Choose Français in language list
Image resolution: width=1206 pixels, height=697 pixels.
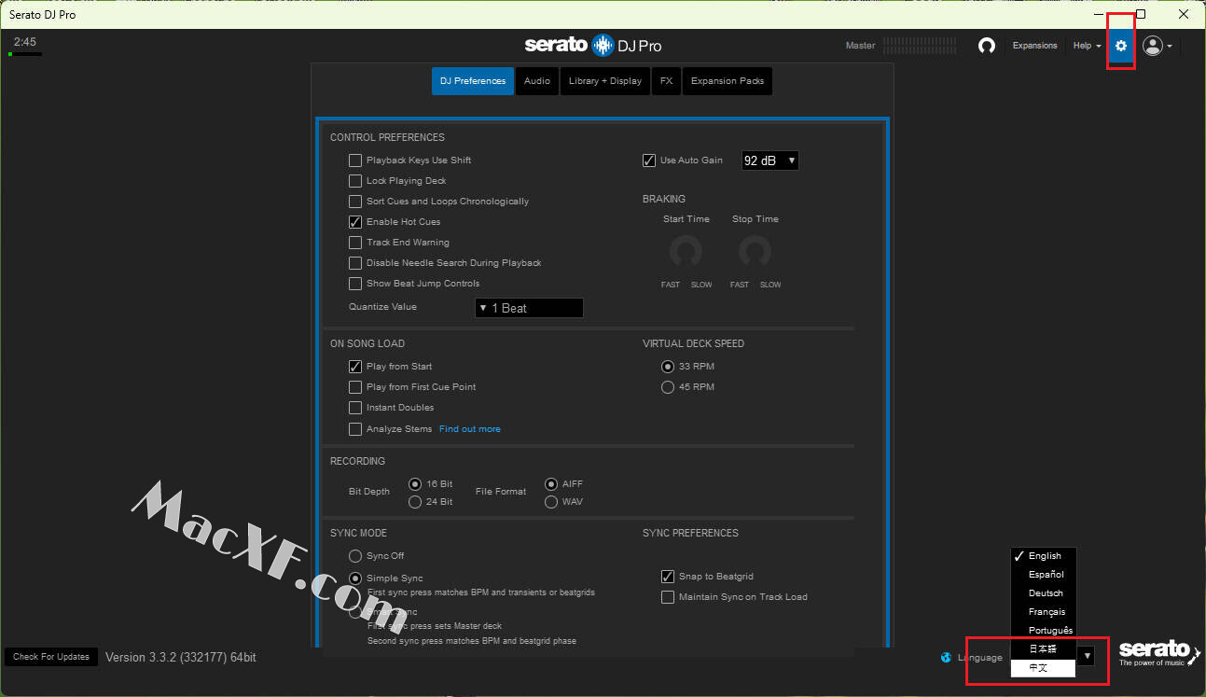(1044, 612)
